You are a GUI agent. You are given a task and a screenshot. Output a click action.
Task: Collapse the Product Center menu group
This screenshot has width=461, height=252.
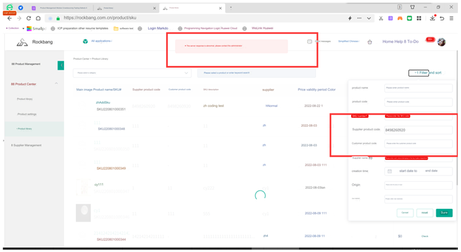pyautogui.click(x=56, y=84)
